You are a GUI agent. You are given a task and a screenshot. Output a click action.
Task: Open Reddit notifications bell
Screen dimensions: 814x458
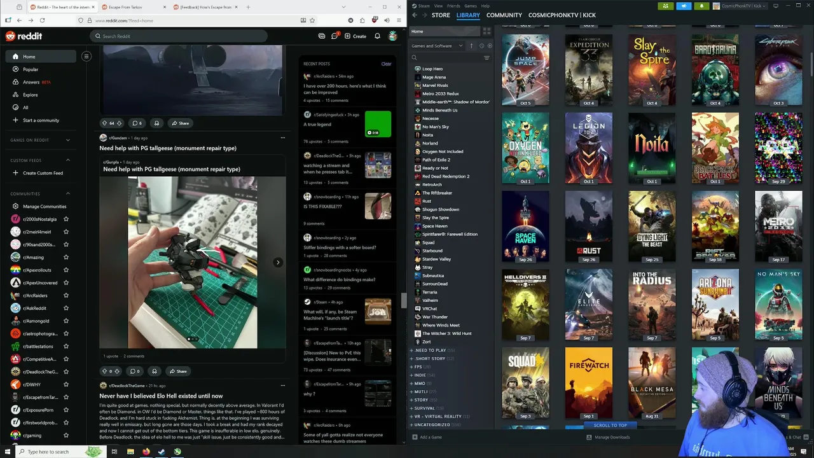[377, 36]
